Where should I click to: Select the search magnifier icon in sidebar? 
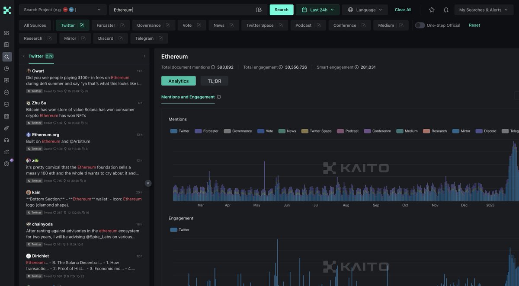(x=7, y=57)
